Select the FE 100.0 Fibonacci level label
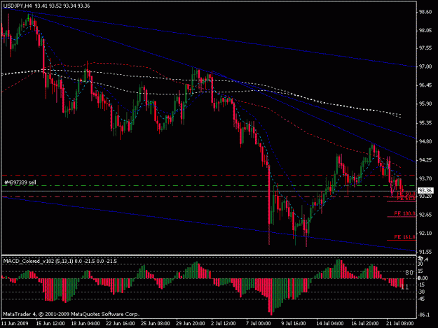This screenshot has width=438, height=328. [405, 214]
